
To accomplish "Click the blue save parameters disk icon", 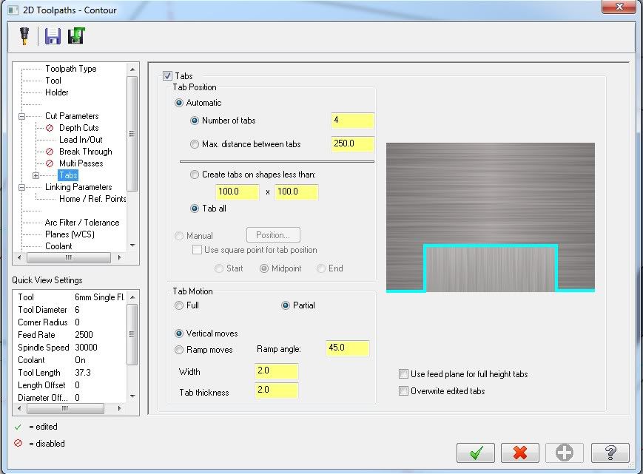I will pos(53,36).
